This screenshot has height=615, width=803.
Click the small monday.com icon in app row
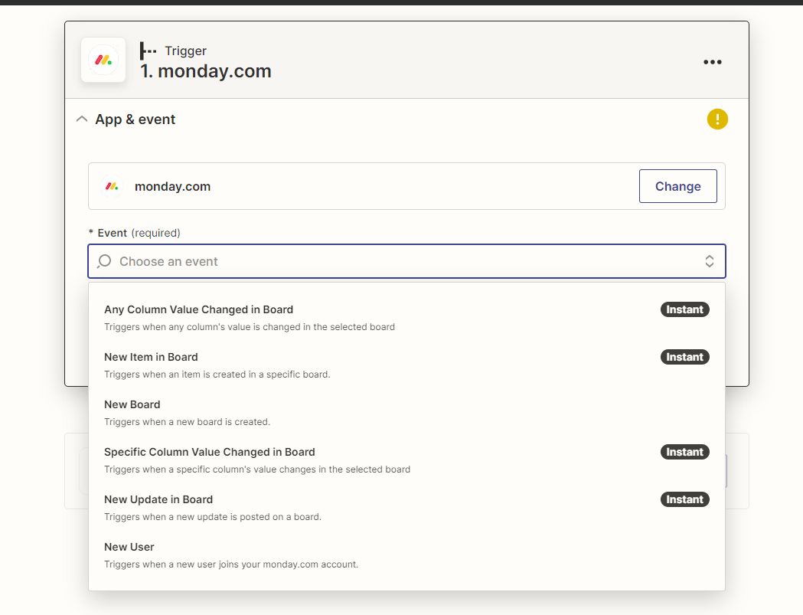[x=112, y=186]
